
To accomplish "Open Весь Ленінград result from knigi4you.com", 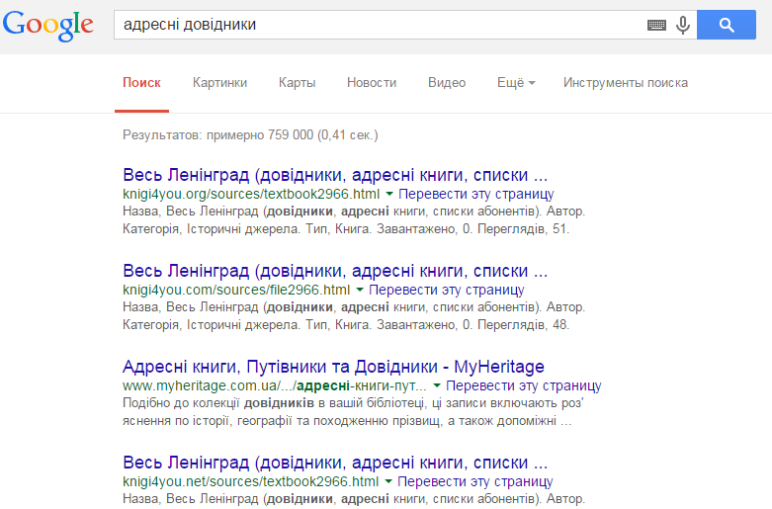I will [x=335, y=271].
